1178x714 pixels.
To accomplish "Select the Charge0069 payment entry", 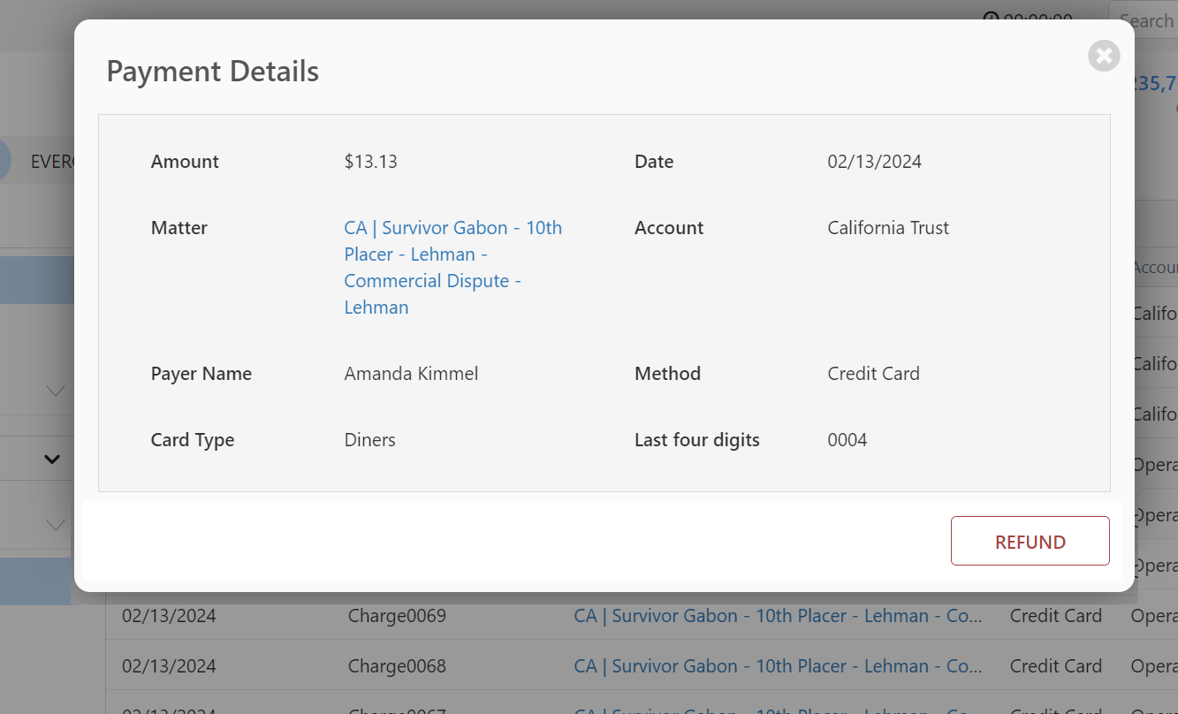I will tap(397, 616).
